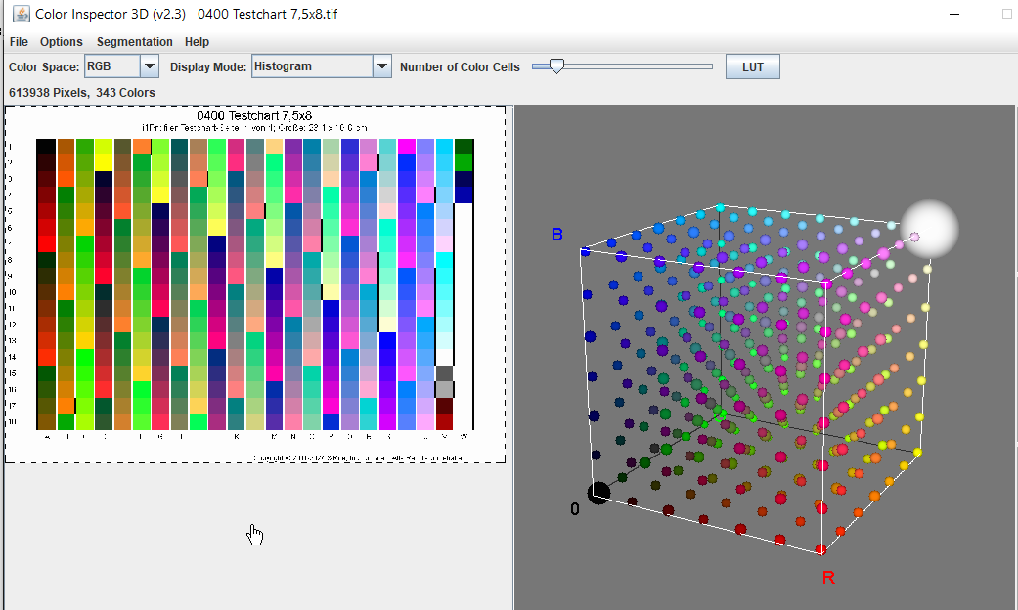Click the Number of Color Cells slider handle
This screenshot has height=610, width=1018.
pyautogui.click(x=556, y=66)
